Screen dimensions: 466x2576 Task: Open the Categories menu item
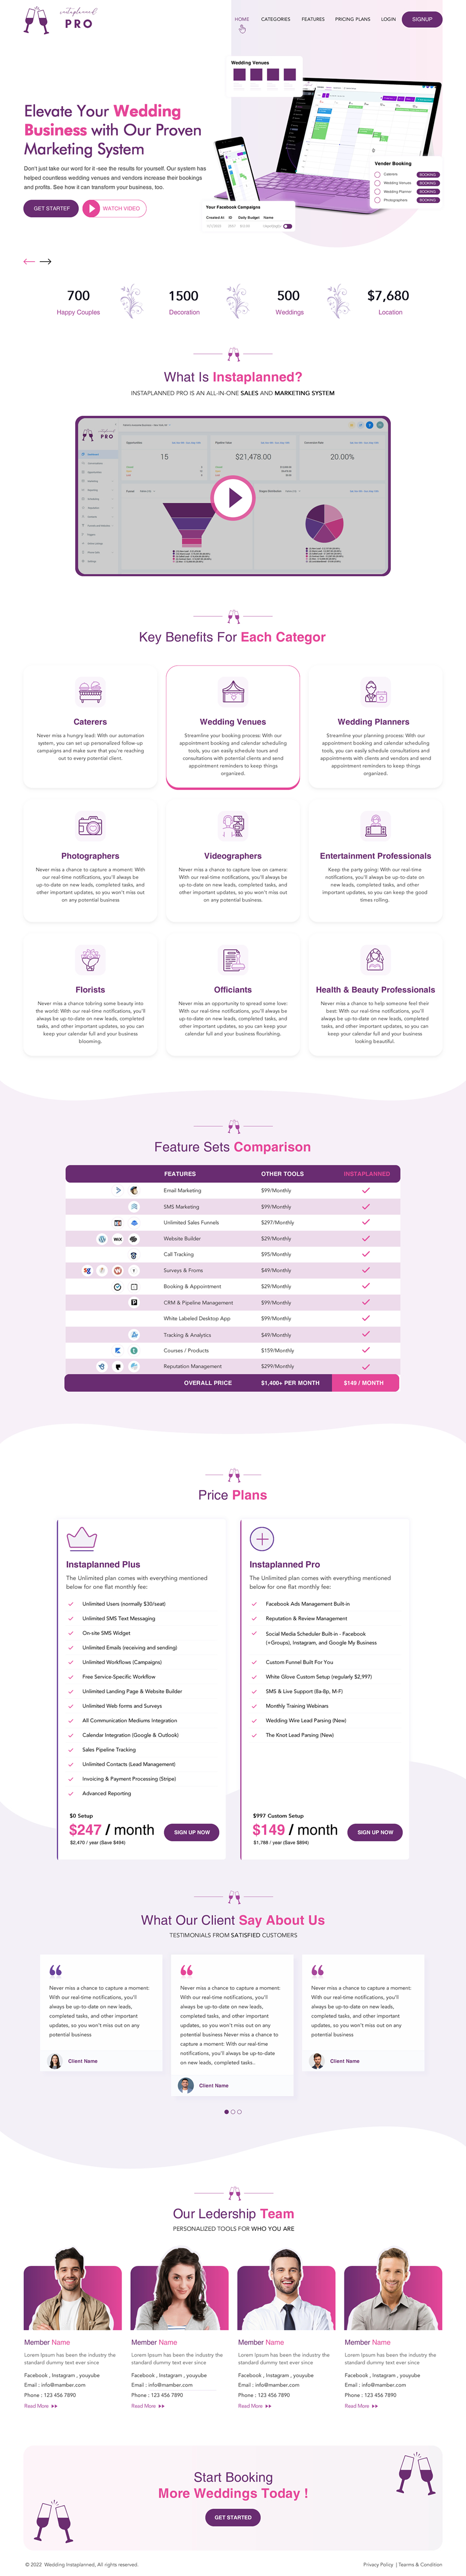pyautogui.click(x=276, y=19)
